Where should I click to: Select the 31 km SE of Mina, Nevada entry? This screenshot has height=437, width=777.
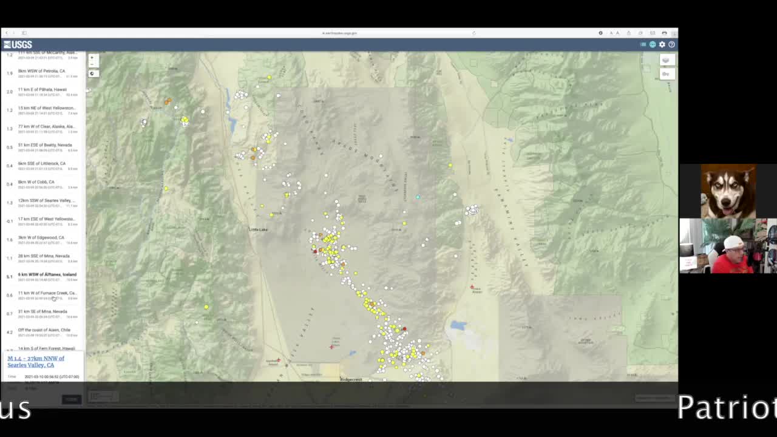(x=42, y=313)
